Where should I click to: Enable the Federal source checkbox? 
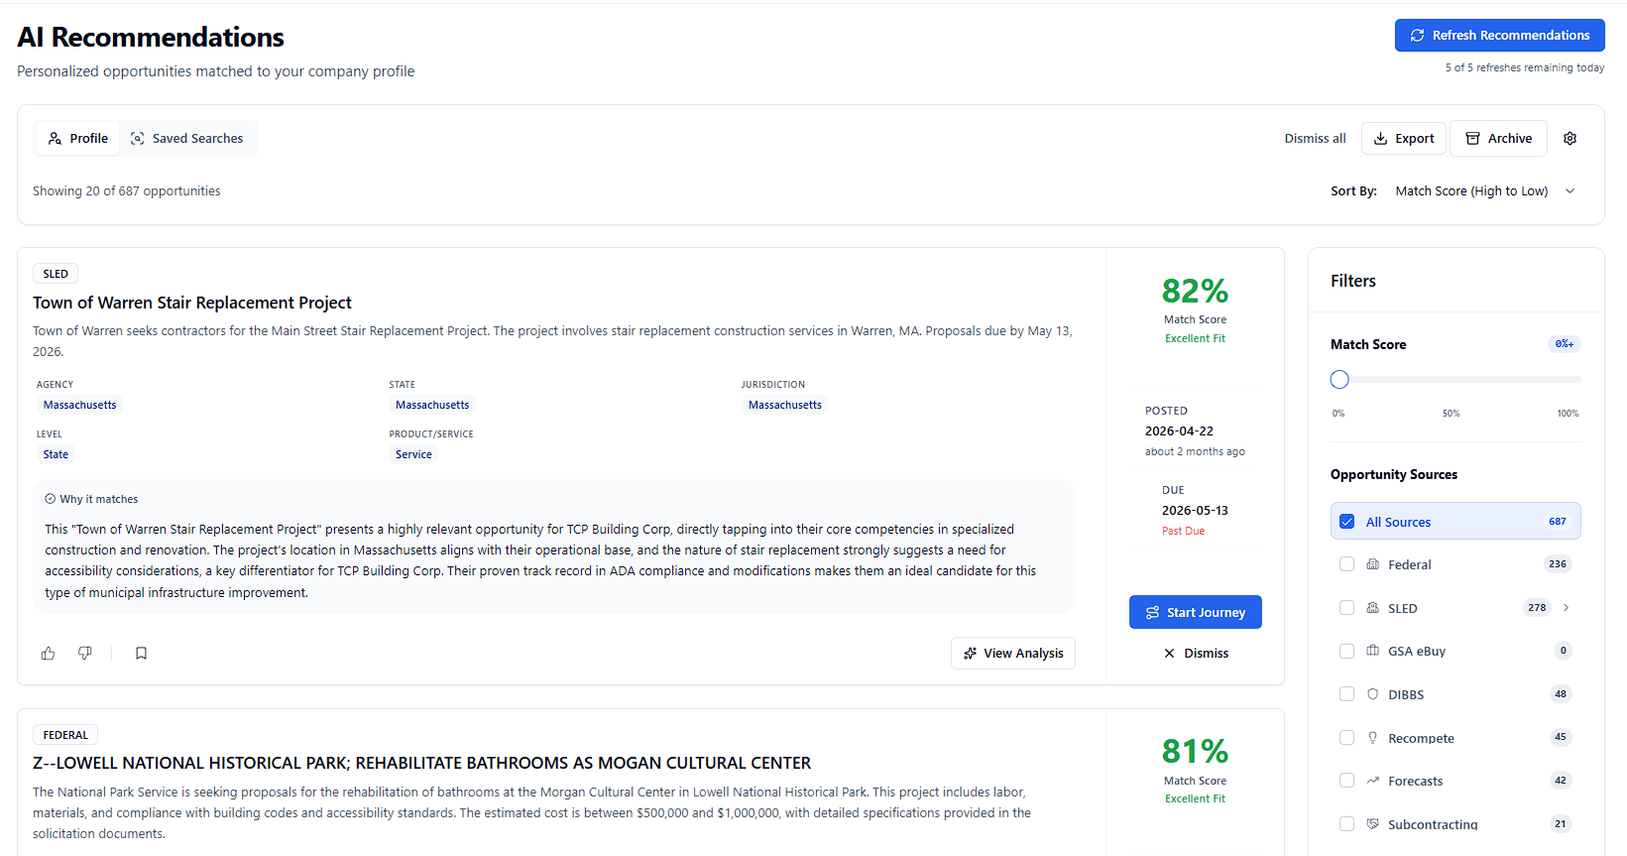[1346, 564]
